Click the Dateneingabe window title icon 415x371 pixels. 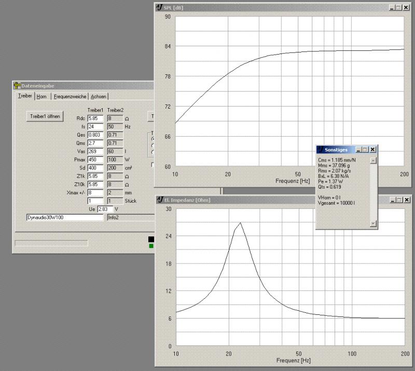click(x=17, y=86)
